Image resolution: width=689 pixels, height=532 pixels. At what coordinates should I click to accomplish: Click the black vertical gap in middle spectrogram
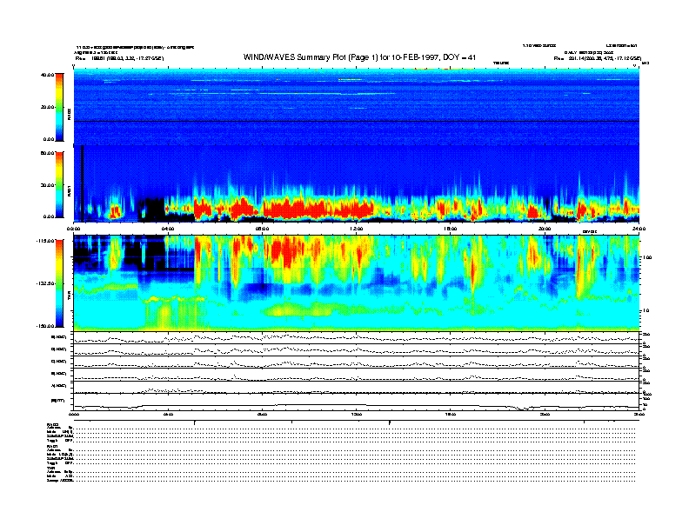tap(82, 184)
